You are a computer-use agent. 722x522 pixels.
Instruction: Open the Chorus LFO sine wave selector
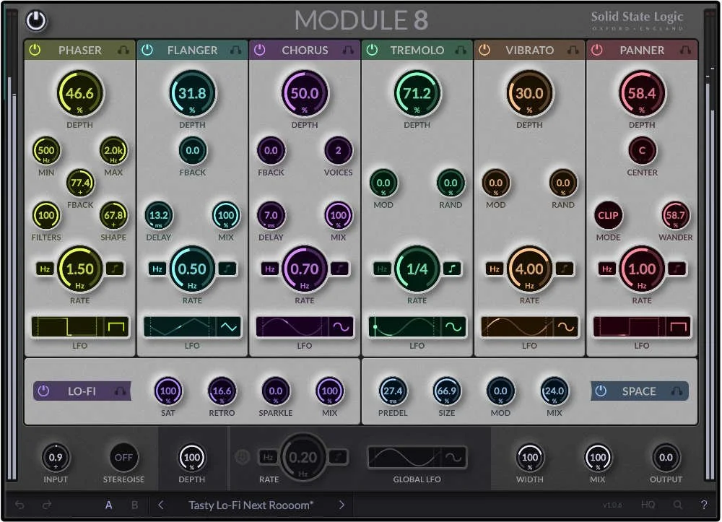pos(341,327)
